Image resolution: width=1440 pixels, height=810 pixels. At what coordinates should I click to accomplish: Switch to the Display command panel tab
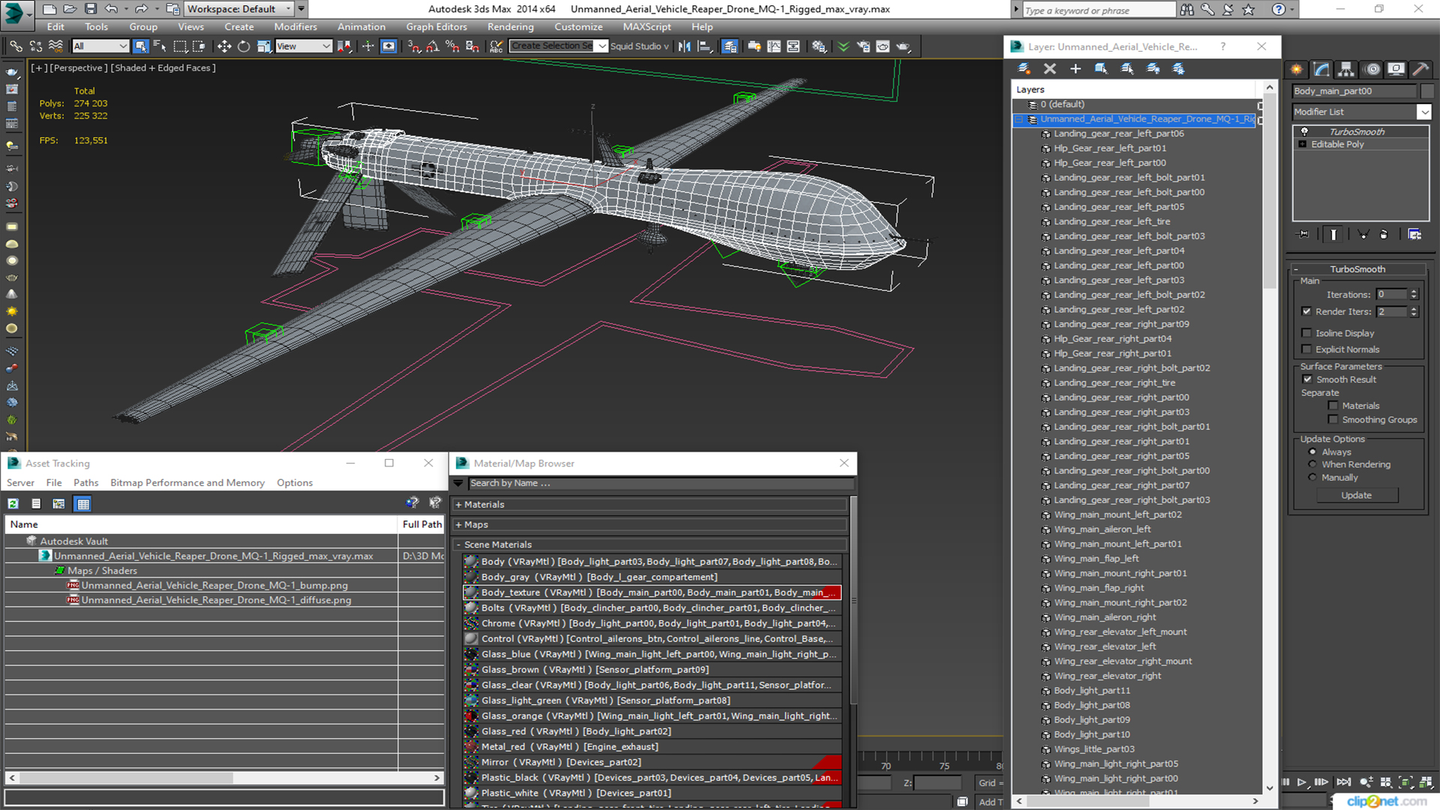pyautogui.click(x=1396, y=69)
